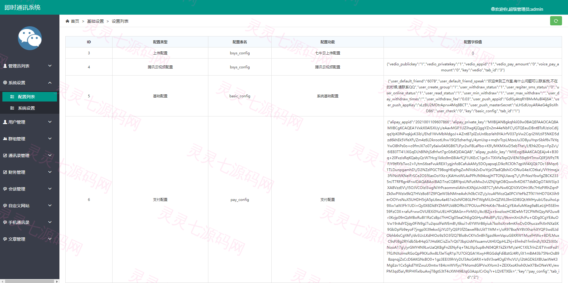The width and height of the screenshot is (568, 283).
Task: Click the 七牛云上传配置 cell
Action: tap(327, 53)
